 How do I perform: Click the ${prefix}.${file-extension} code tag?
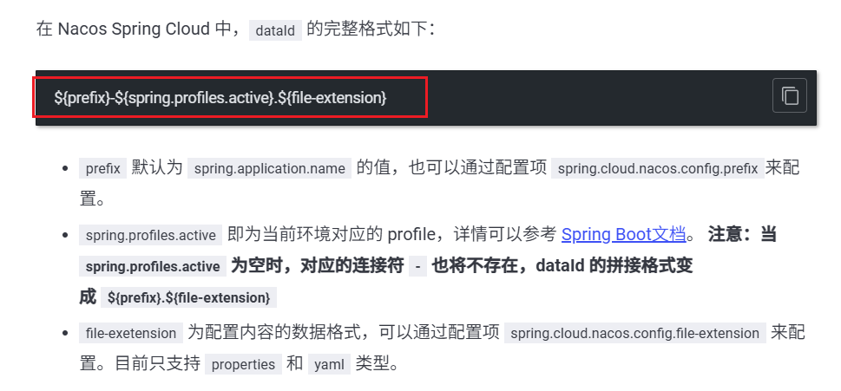point(189,298)
